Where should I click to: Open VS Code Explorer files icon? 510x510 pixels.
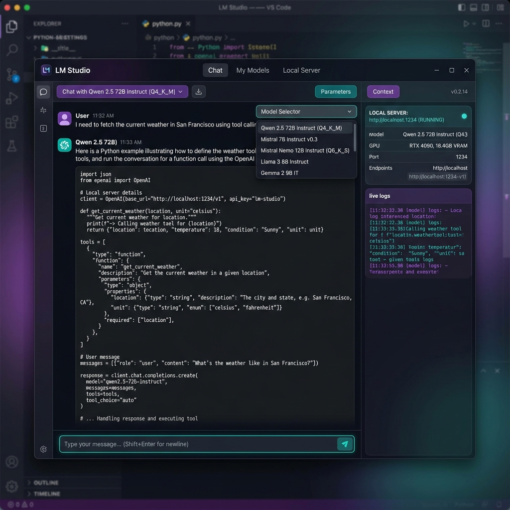pos(12,27)
